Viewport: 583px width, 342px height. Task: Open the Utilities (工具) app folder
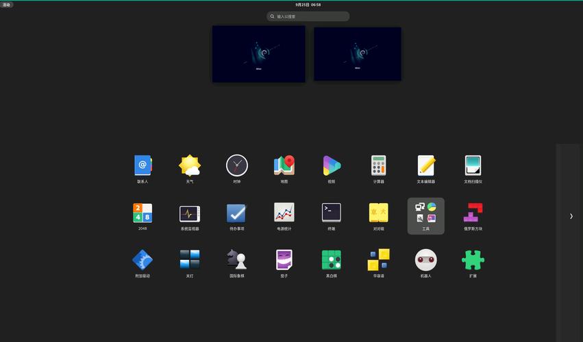coord(425,215)
